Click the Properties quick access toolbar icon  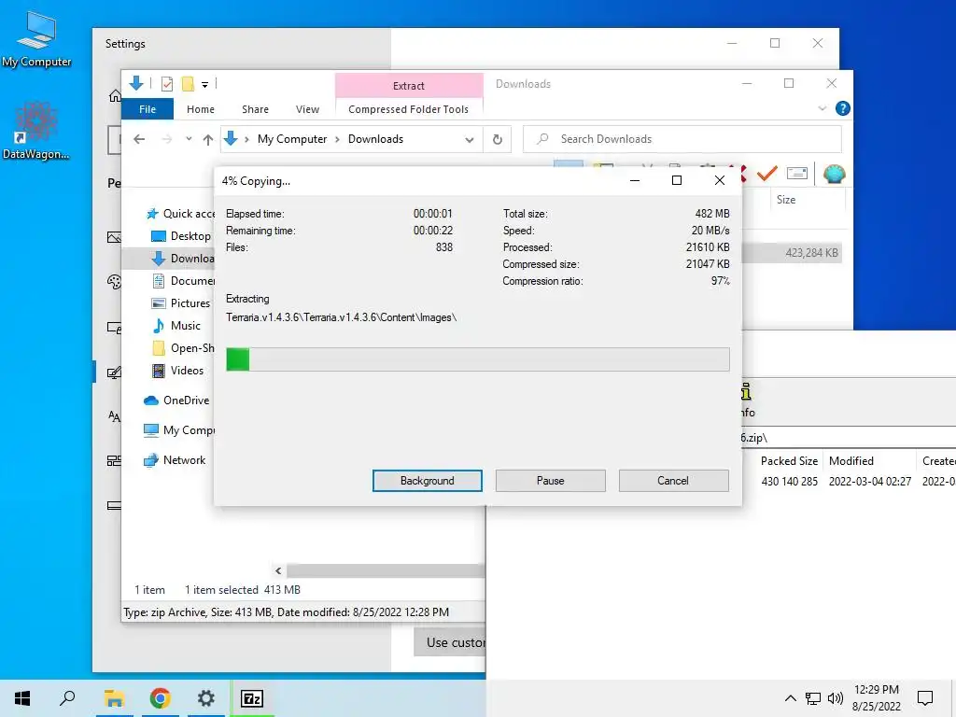pyautogui.click(x=166, y=84)
